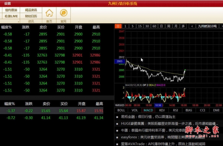
Task: Select the 分 minute chart button
Action: coord(118,26)
